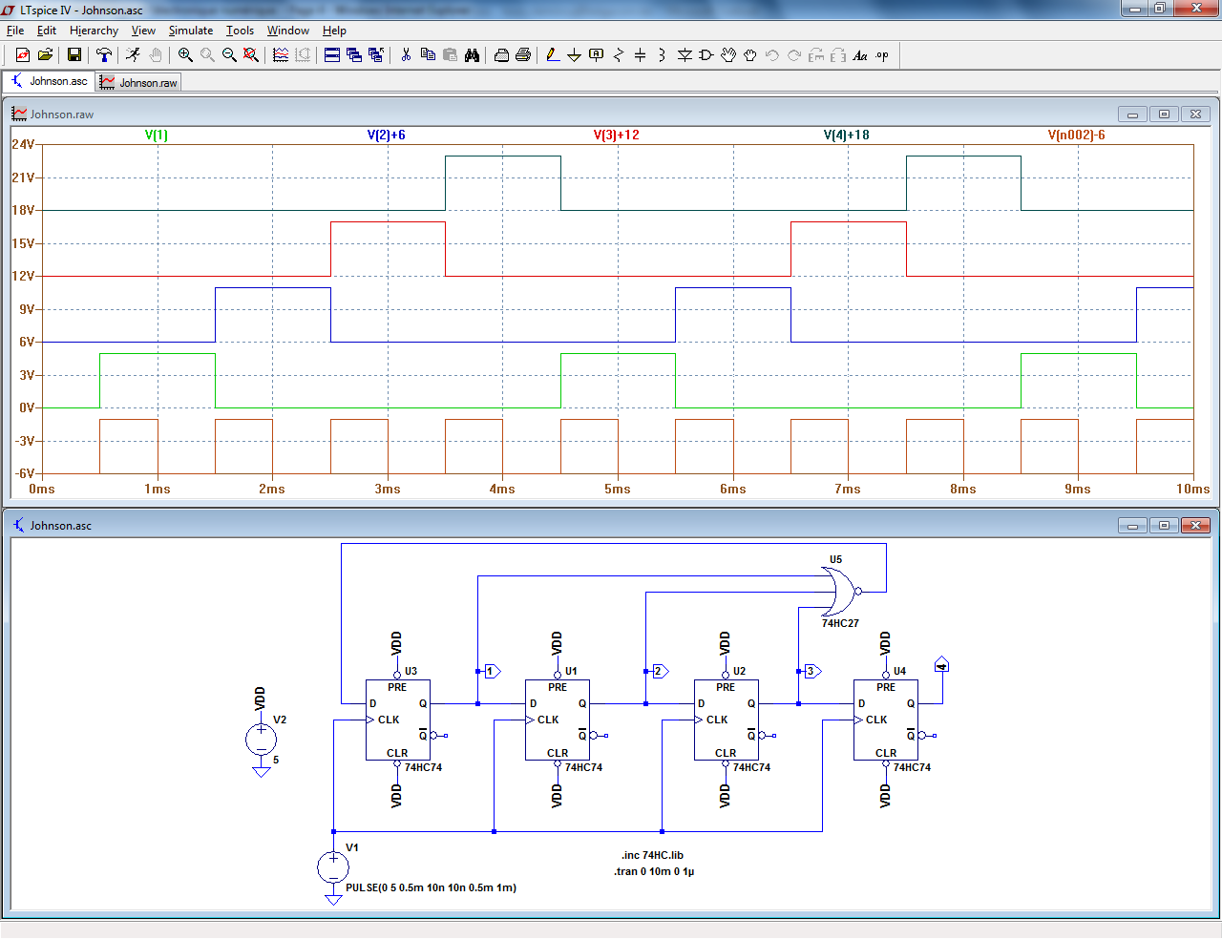
Task: Select the Draw Wire pencil tool
Action: tap(553, 55)
